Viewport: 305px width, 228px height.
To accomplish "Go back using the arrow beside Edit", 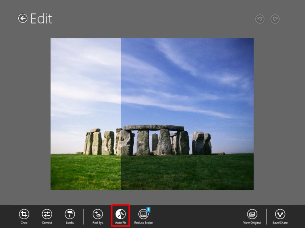I will point(23,19).
